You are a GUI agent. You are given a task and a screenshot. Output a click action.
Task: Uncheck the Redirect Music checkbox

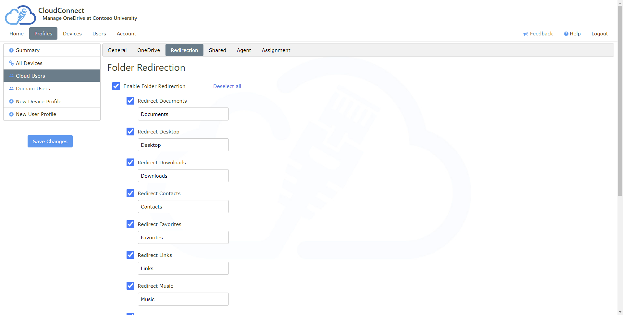point(130,286)
